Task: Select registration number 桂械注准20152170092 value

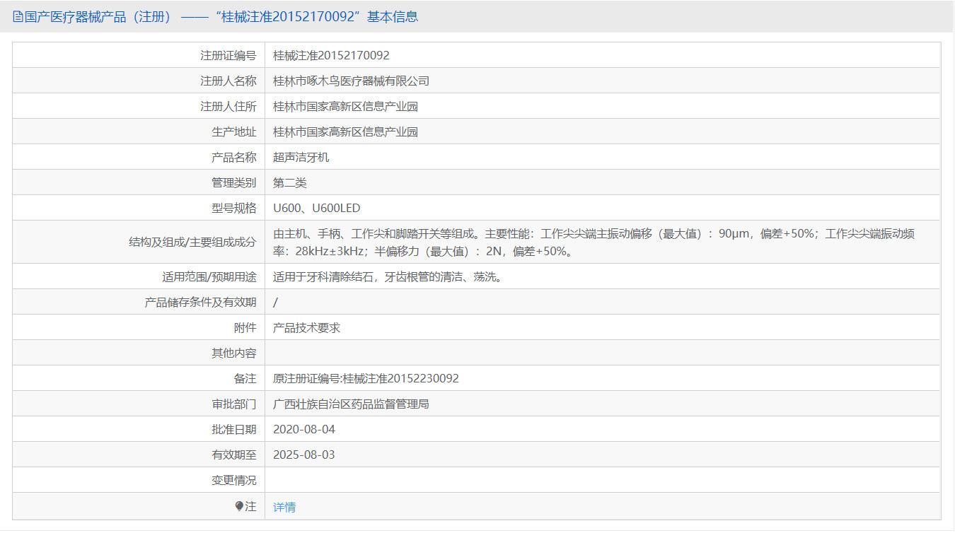Action: pos(331,55)
